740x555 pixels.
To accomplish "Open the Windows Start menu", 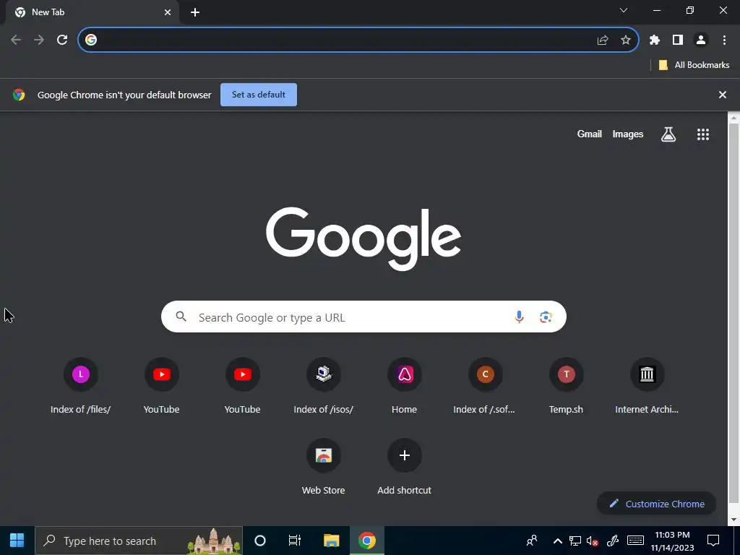I will point(17,541).
